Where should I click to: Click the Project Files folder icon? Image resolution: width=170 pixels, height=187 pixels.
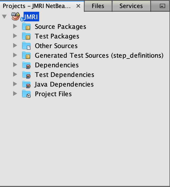[x=26, y=94]
